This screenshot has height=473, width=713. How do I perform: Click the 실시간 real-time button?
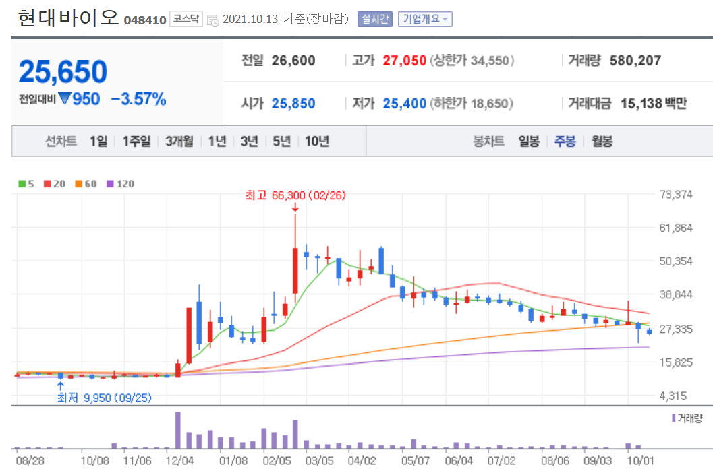374,19
